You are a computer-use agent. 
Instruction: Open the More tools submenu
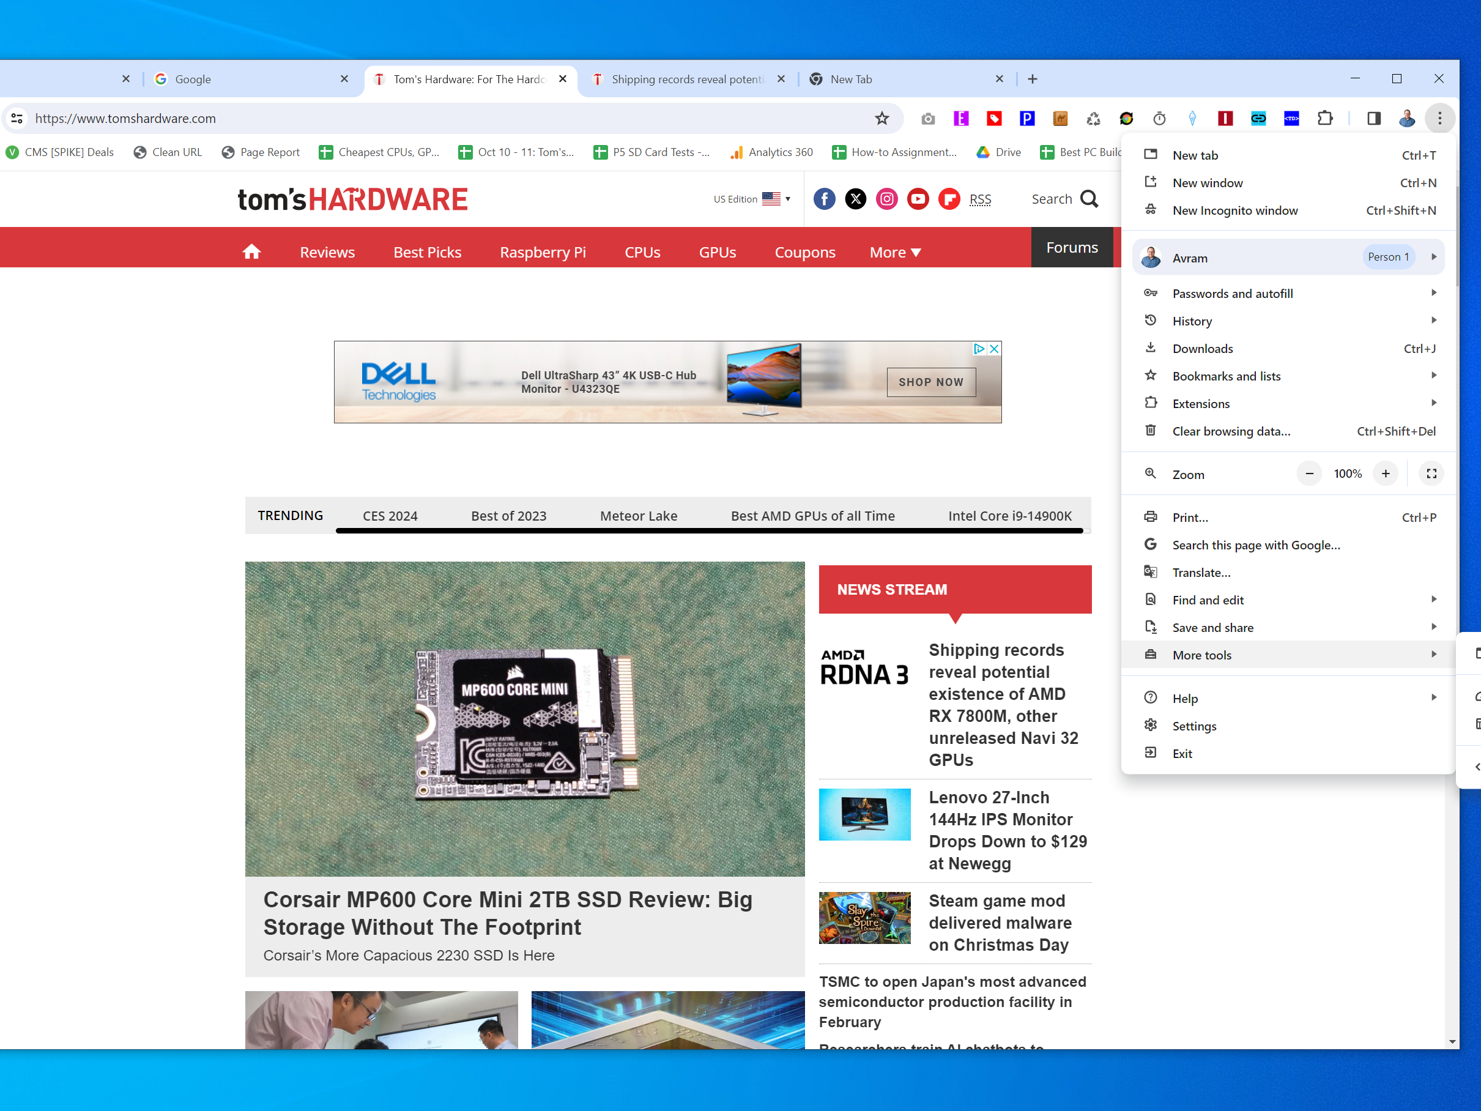[x=1289, y=655]
